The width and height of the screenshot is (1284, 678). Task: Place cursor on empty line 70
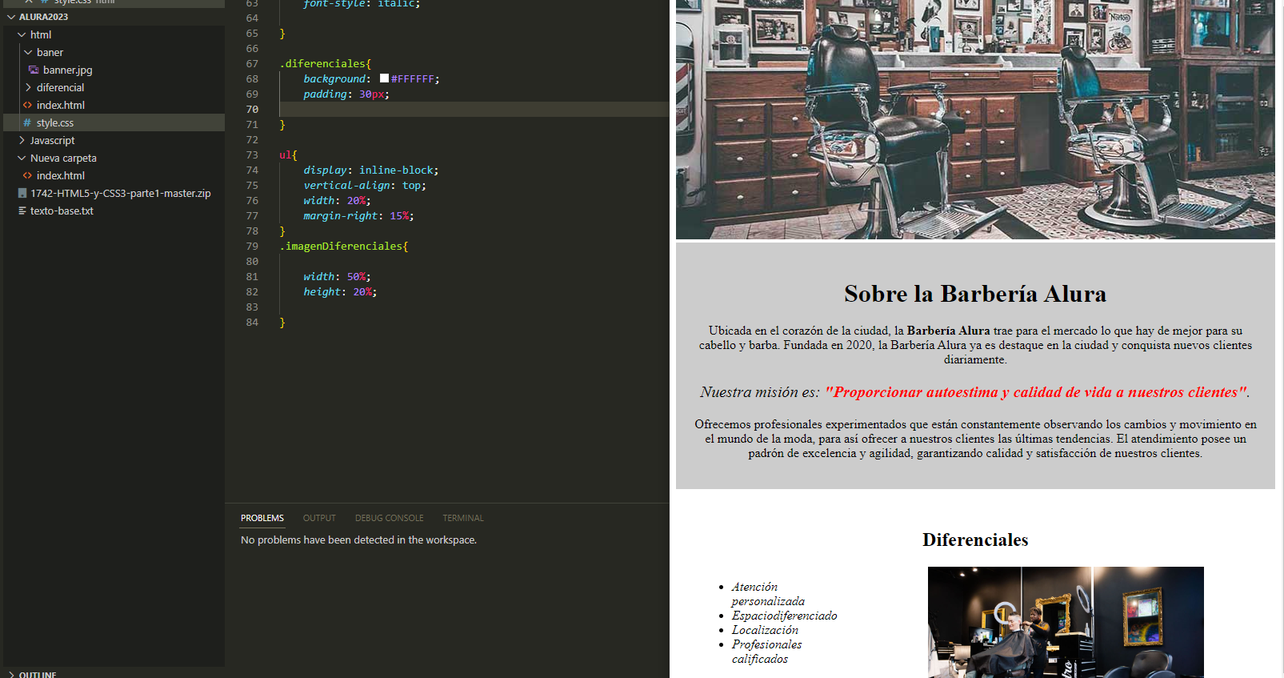pyautogui.click(x=474, y=109)
